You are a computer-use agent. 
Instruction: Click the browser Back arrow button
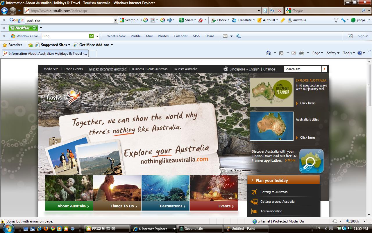click(4, 11)
